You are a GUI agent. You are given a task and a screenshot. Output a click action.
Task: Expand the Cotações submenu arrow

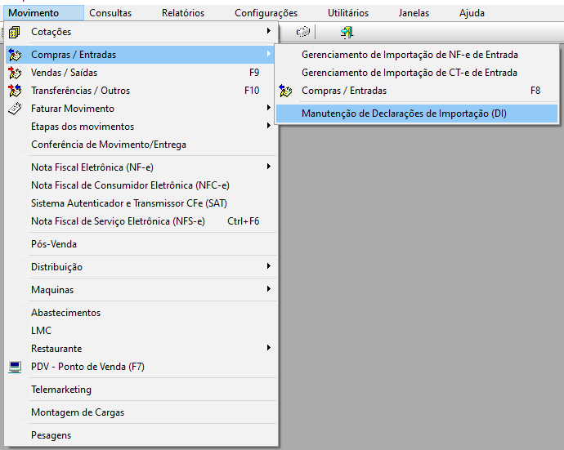coord(268,32)
